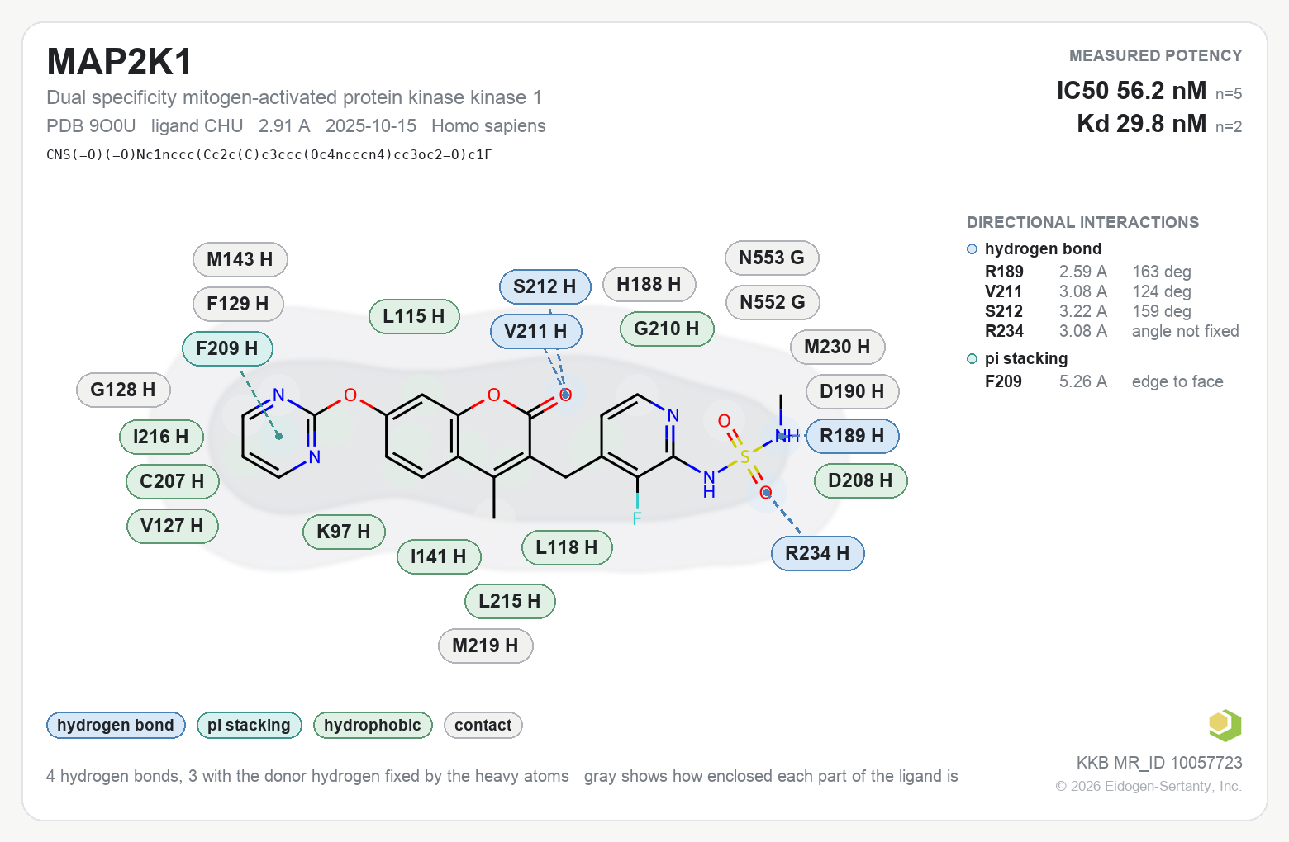Click the F209 5.26 A edge to face row
This screenshot has width=1289, height=842.
click(1106, 381)
